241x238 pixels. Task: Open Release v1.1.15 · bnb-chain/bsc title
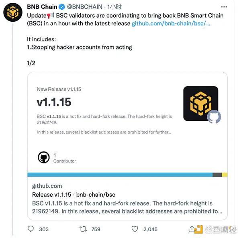pyautogui.click(x=74, y=195)
